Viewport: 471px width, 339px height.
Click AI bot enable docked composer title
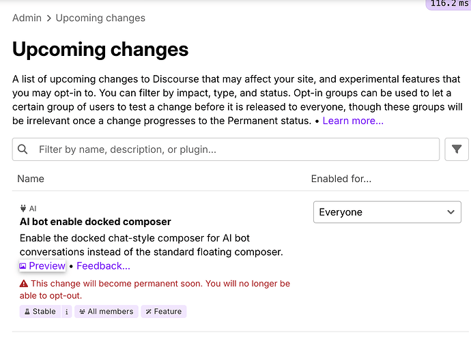click(95, 222)
